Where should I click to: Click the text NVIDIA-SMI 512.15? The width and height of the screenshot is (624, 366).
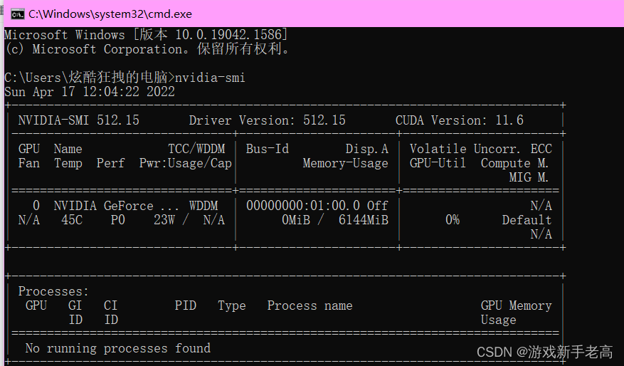[x=79, y=120]
